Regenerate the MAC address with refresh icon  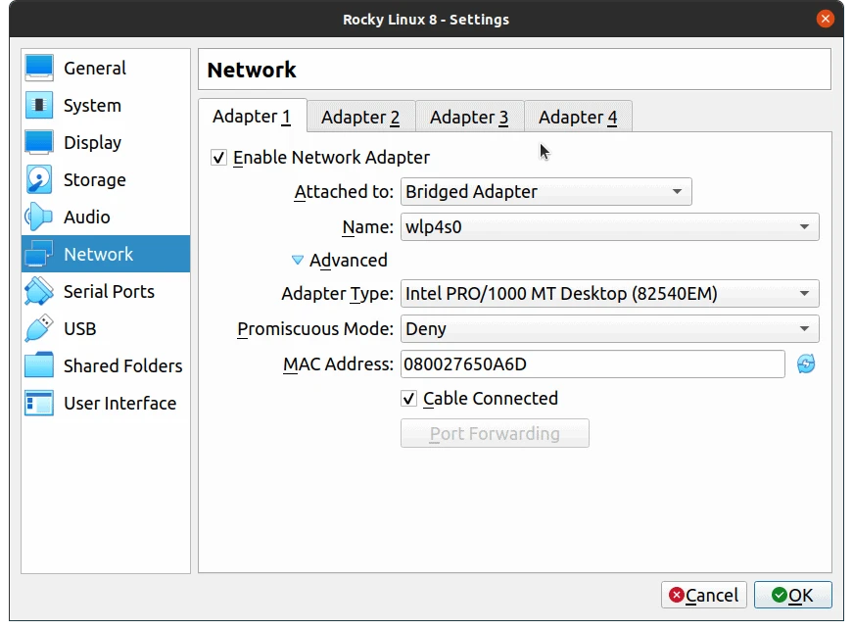pyautogui.click(x=805, y=363)
